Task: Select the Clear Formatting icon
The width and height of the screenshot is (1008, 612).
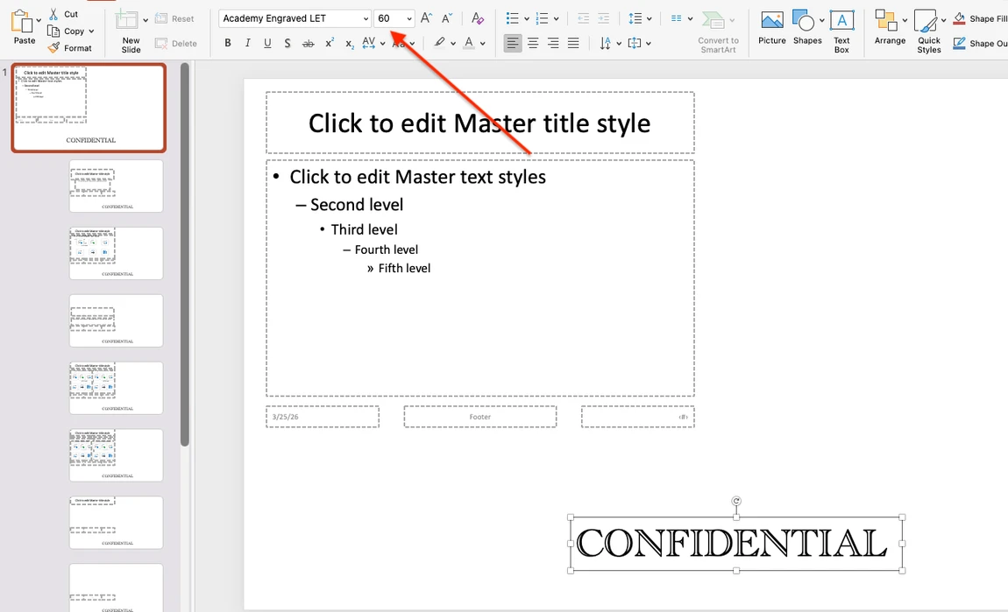Action: pos(477,18)
